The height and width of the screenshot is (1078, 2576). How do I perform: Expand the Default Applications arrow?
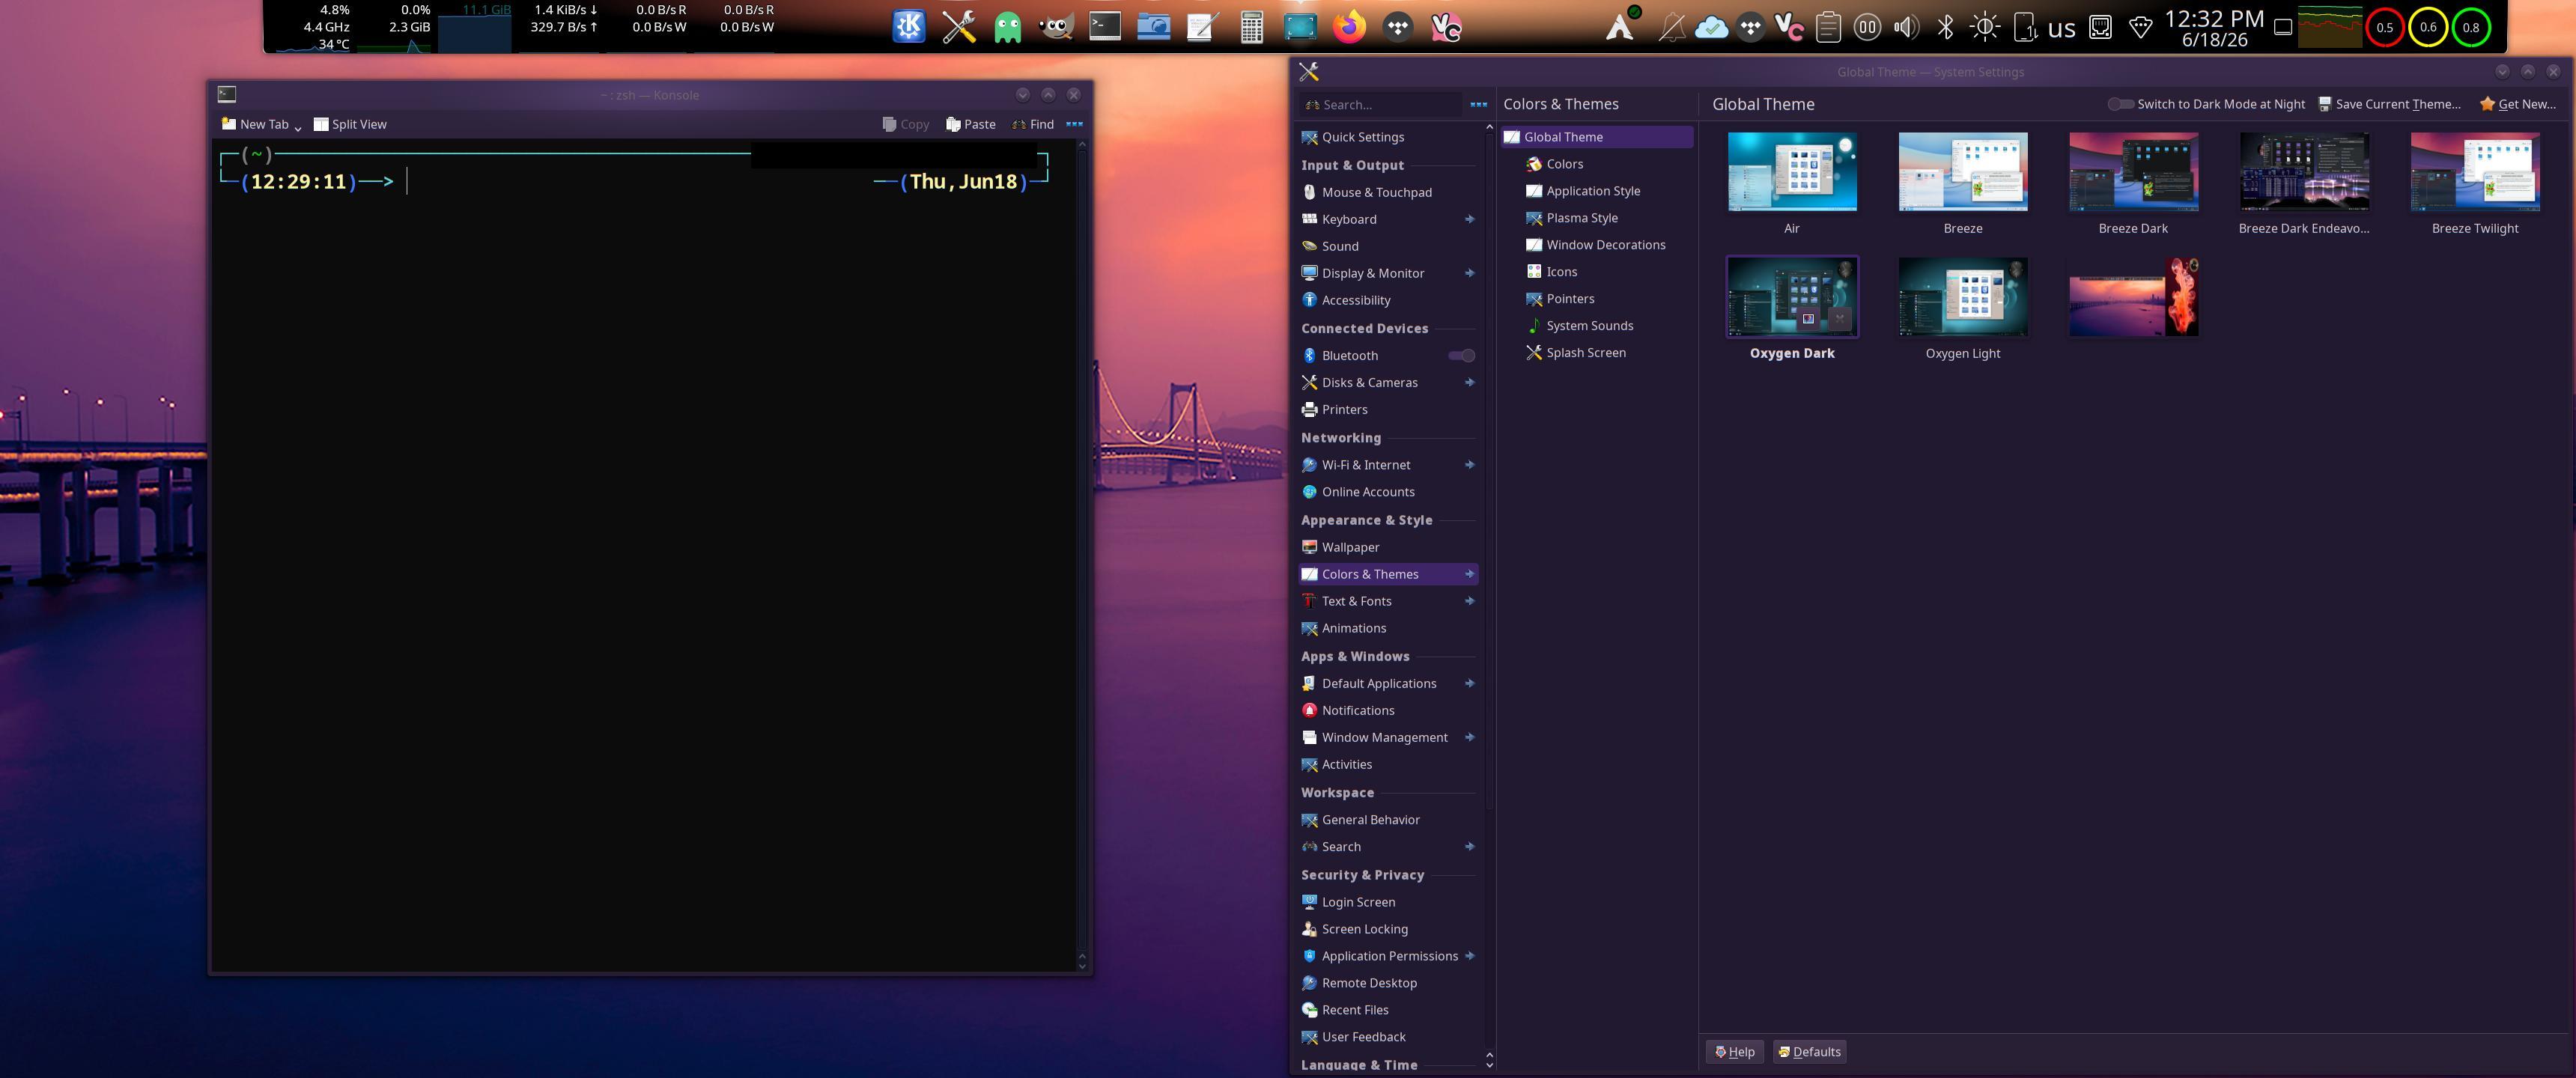point(1469,683)
